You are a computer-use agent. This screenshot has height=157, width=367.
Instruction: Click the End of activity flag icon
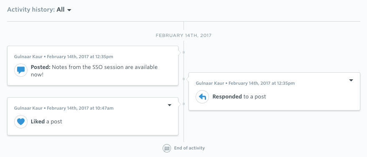[167, 148]
